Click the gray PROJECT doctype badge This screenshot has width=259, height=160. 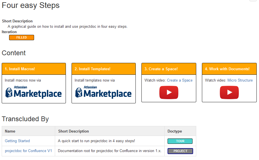(x=180, y=151)
